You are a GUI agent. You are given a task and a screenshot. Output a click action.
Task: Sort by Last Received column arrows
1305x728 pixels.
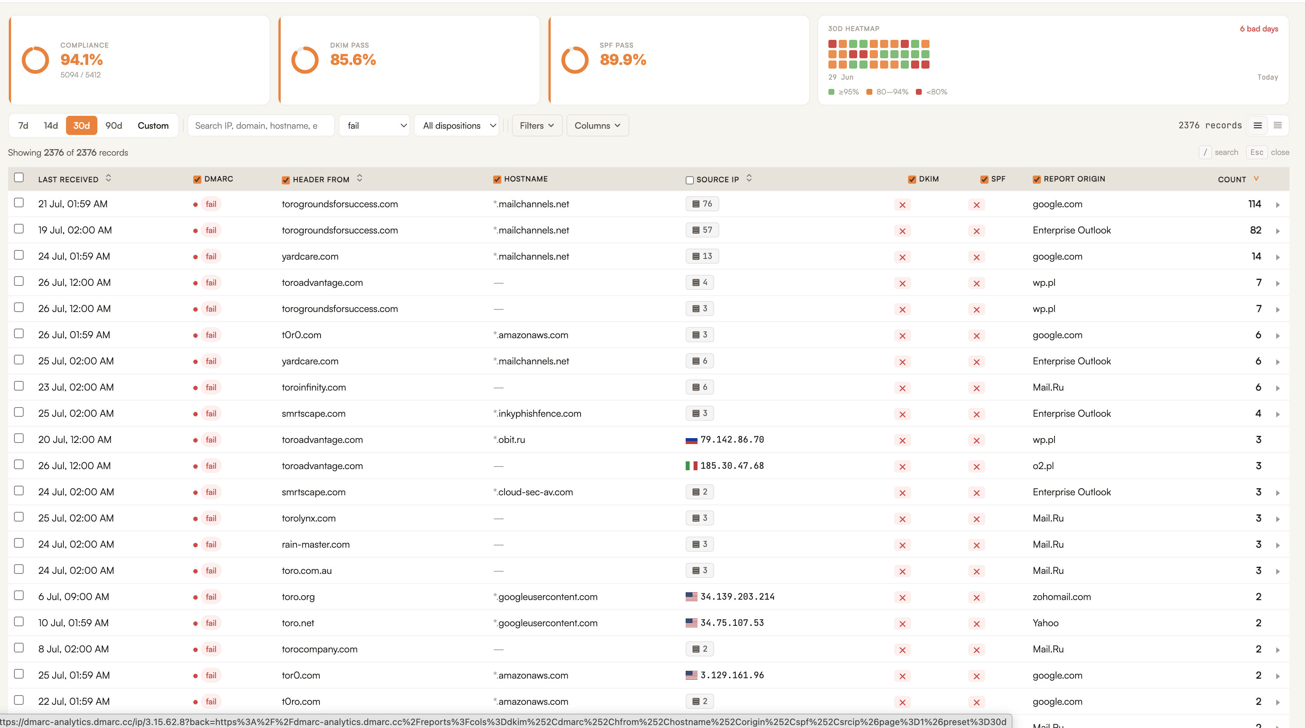108,178
